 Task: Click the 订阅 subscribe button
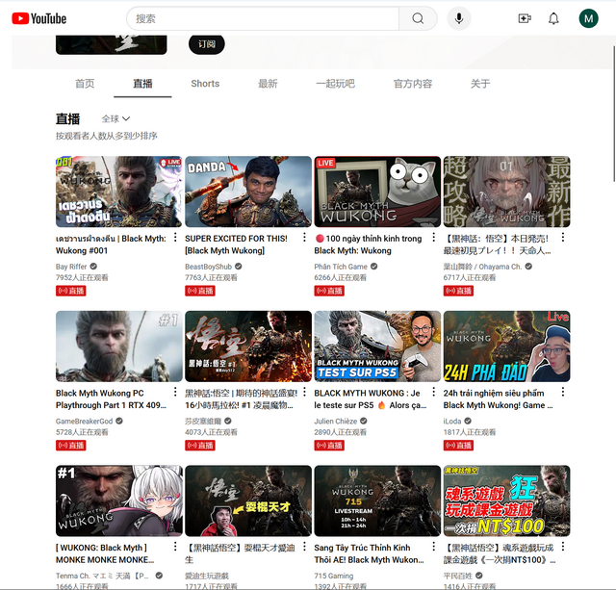point(207,44)
